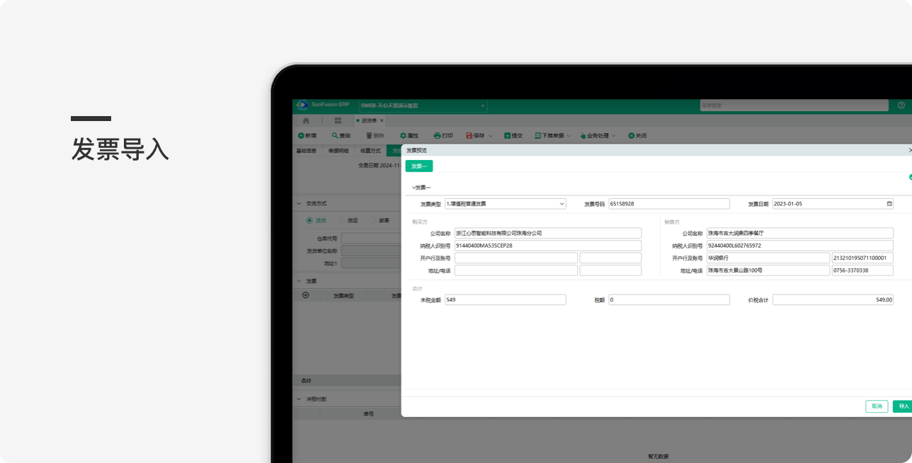912x463 pixels.
Task: Click the 取消 (Cancel) button
Action: 877,406
